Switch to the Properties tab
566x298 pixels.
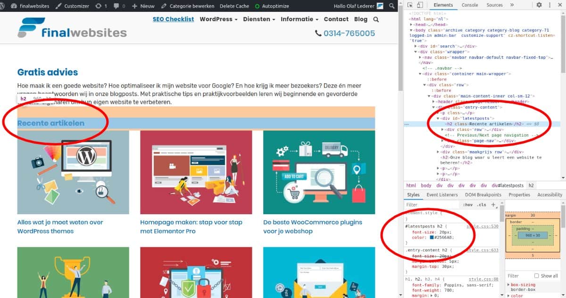(519, 194)
